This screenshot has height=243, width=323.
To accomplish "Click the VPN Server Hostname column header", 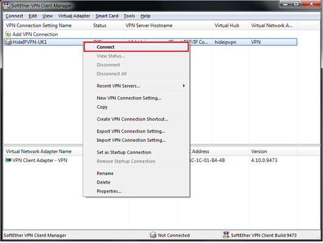I will click(167, 26).
